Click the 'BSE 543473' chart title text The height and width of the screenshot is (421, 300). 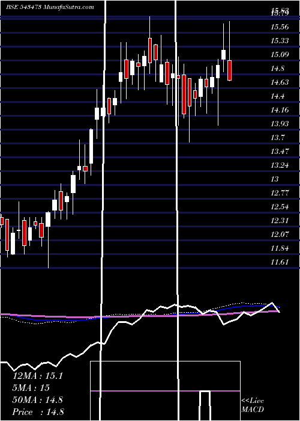(x=24, y=7)
